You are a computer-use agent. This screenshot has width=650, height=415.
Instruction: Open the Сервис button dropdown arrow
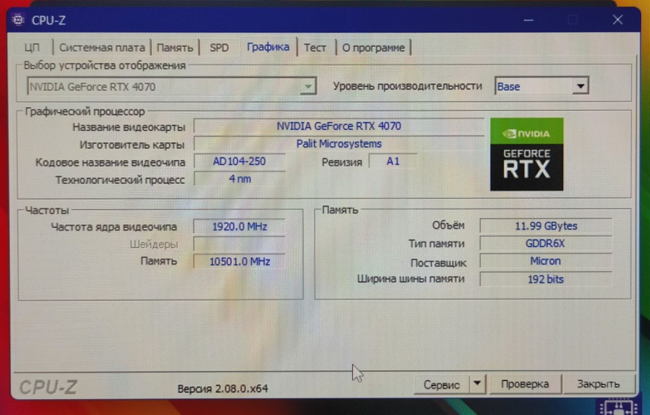point(477,384)
